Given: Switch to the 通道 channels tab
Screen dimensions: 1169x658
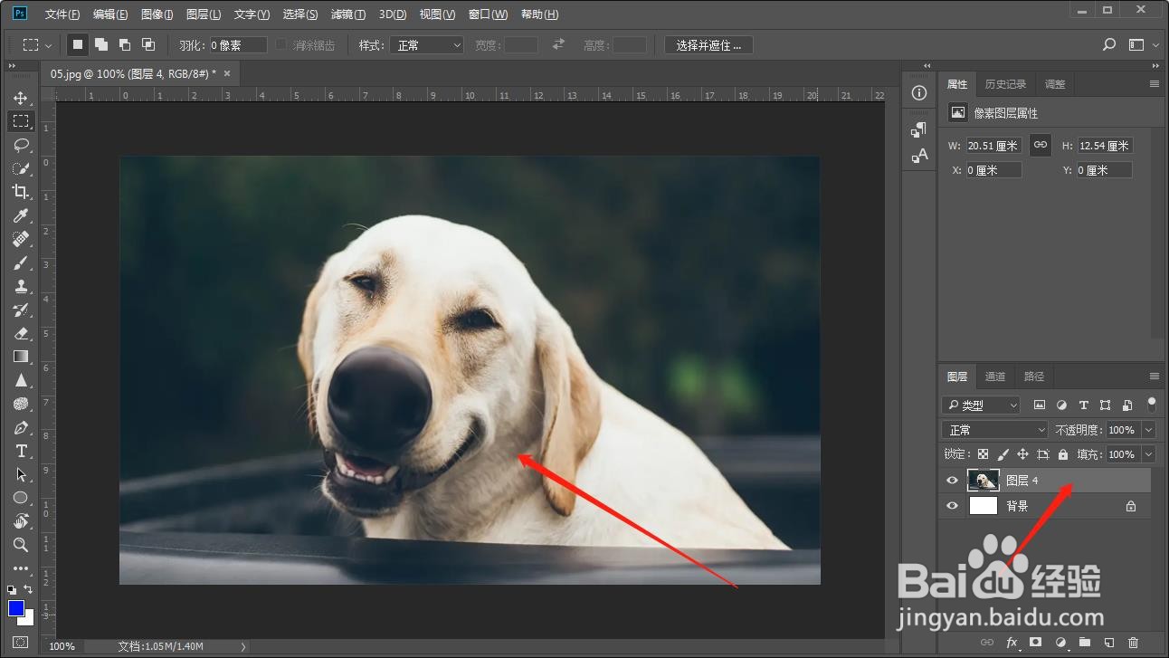Looking at the screenshot, I should 995,377.
